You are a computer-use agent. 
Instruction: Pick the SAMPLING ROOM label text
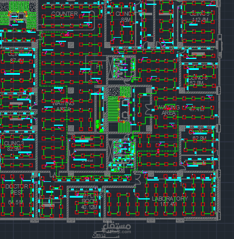pos(90,198)
